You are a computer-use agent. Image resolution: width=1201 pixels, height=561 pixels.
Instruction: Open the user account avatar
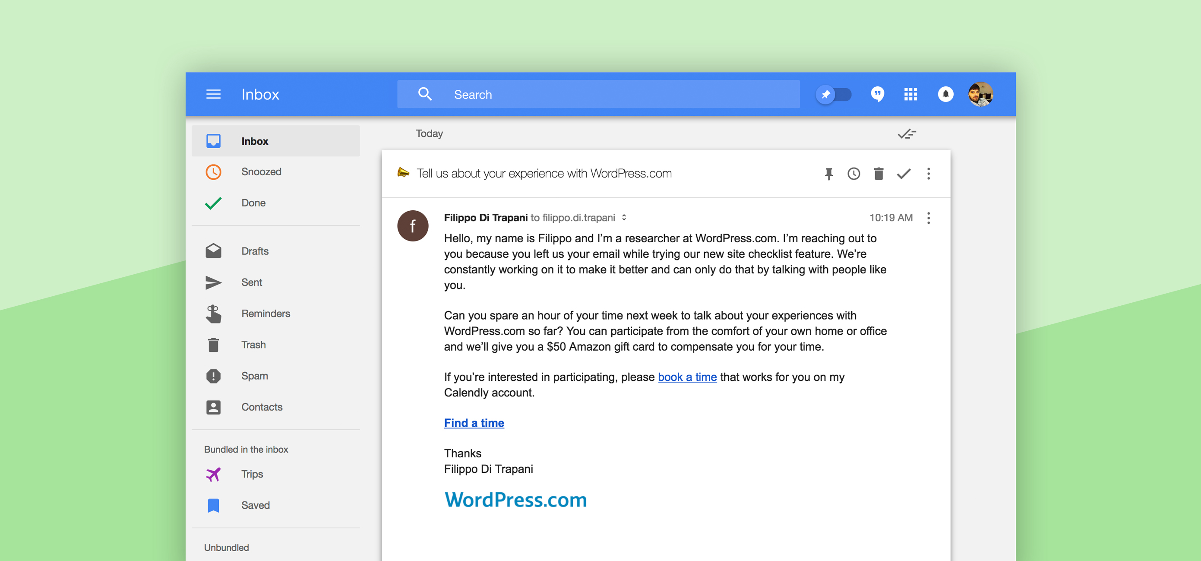tap(980, 95)
